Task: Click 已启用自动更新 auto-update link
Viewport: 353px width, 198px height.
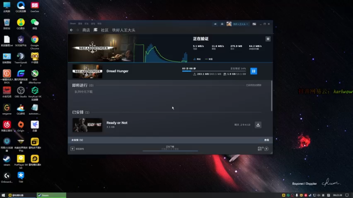Action: pos(254,85)
